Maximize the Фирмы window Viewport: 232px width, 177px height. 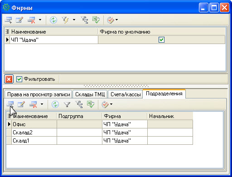coord(214,7)
